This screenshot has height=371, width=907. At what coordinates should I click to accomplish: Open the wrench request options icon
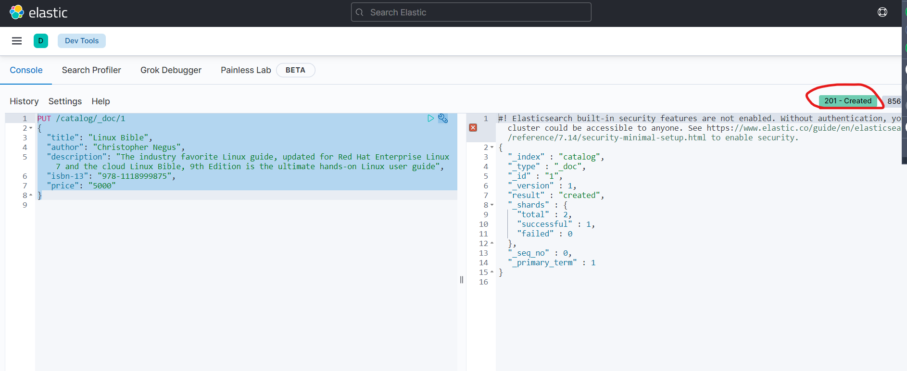[443, 118]
